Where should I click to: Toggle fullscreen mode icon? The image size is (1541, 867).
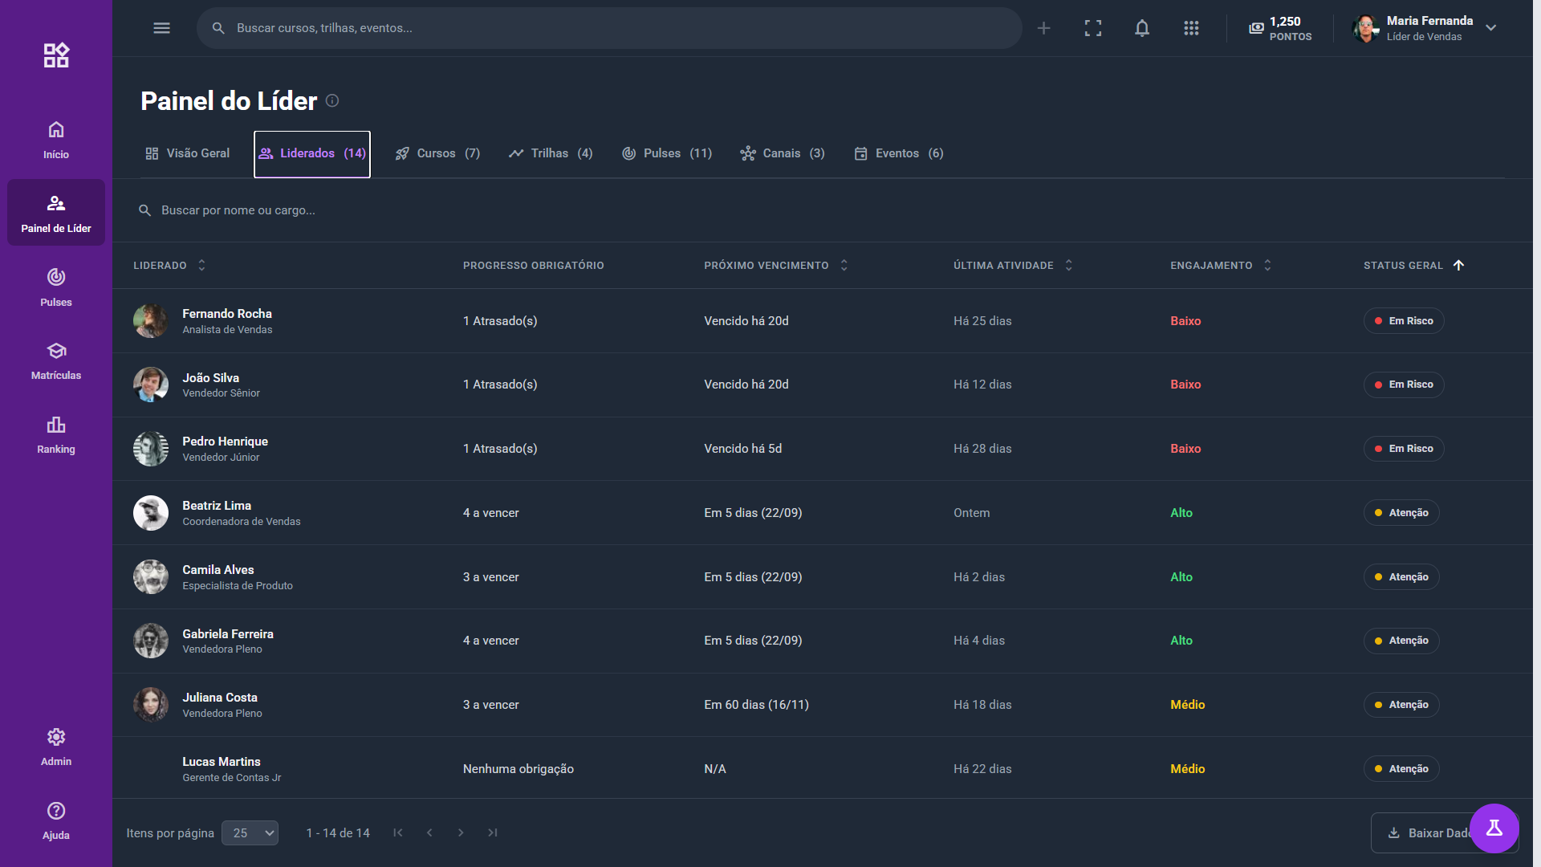[1092, 28]
